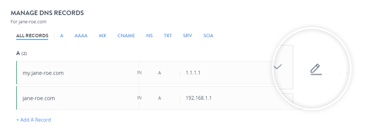Click the + Add A Record link
Viewport: 372px width, 137px height.
[x=34, y=120]
